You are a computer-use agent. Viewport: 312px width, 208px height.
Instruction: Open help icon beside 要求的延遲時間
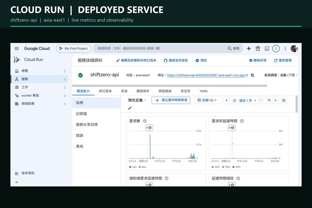pyautogui.click(x=242, y=121)
